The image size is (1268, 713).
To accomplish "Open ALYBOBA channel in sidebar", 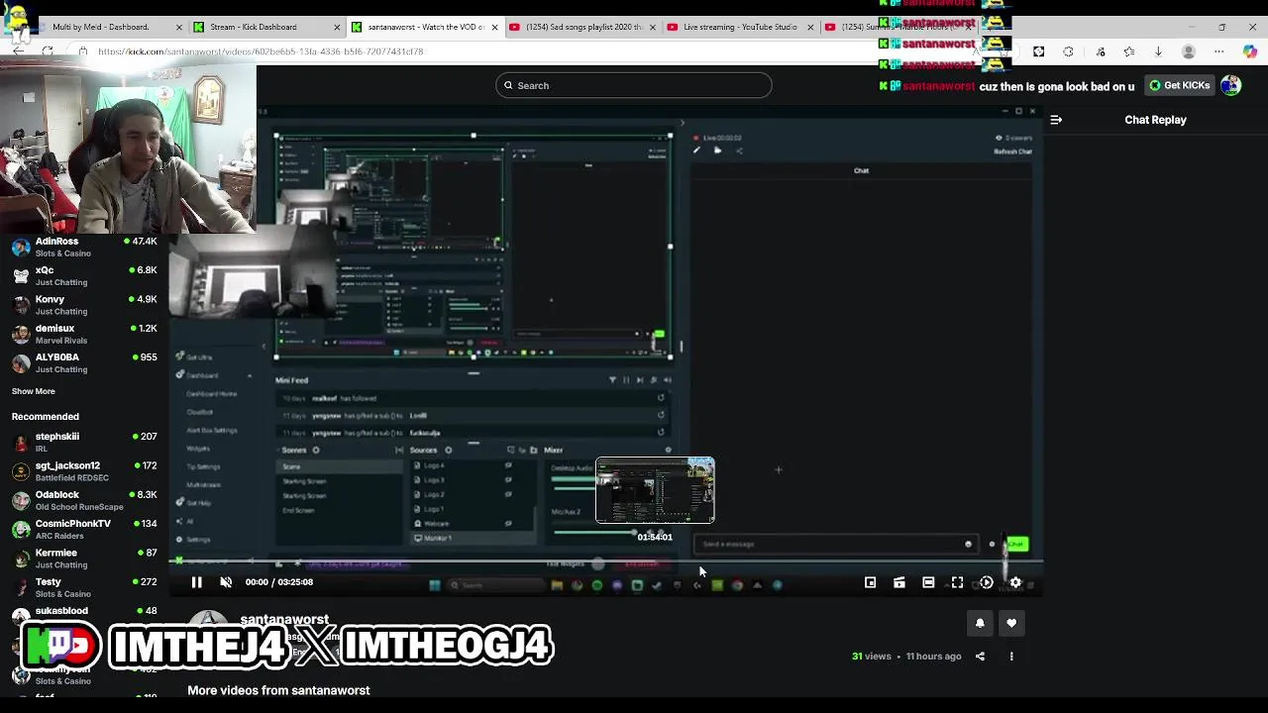I will (84, 362).
